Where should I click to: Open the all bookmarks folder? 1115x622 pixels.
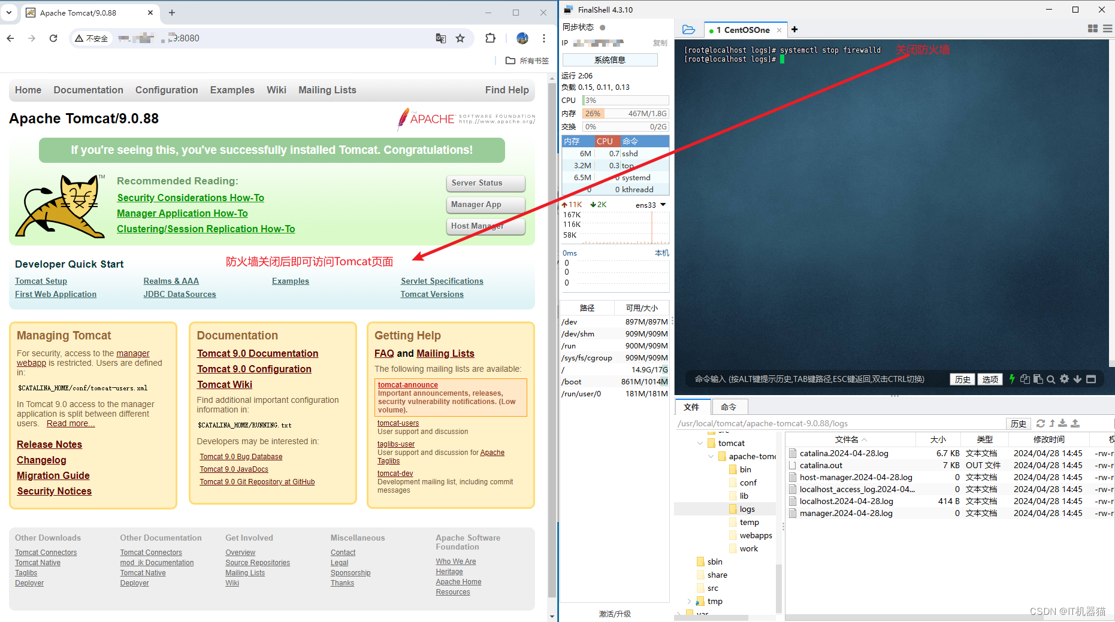click(x=527, y=60)
